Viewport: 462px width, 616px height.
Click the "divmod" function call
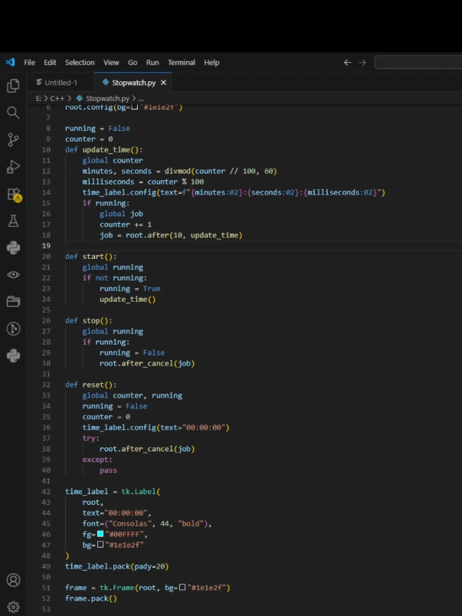pyautogui.click(x=178, y=171)
